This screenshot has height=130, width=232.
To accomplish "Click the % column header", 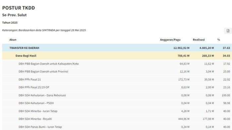I will tap(218, 40).
